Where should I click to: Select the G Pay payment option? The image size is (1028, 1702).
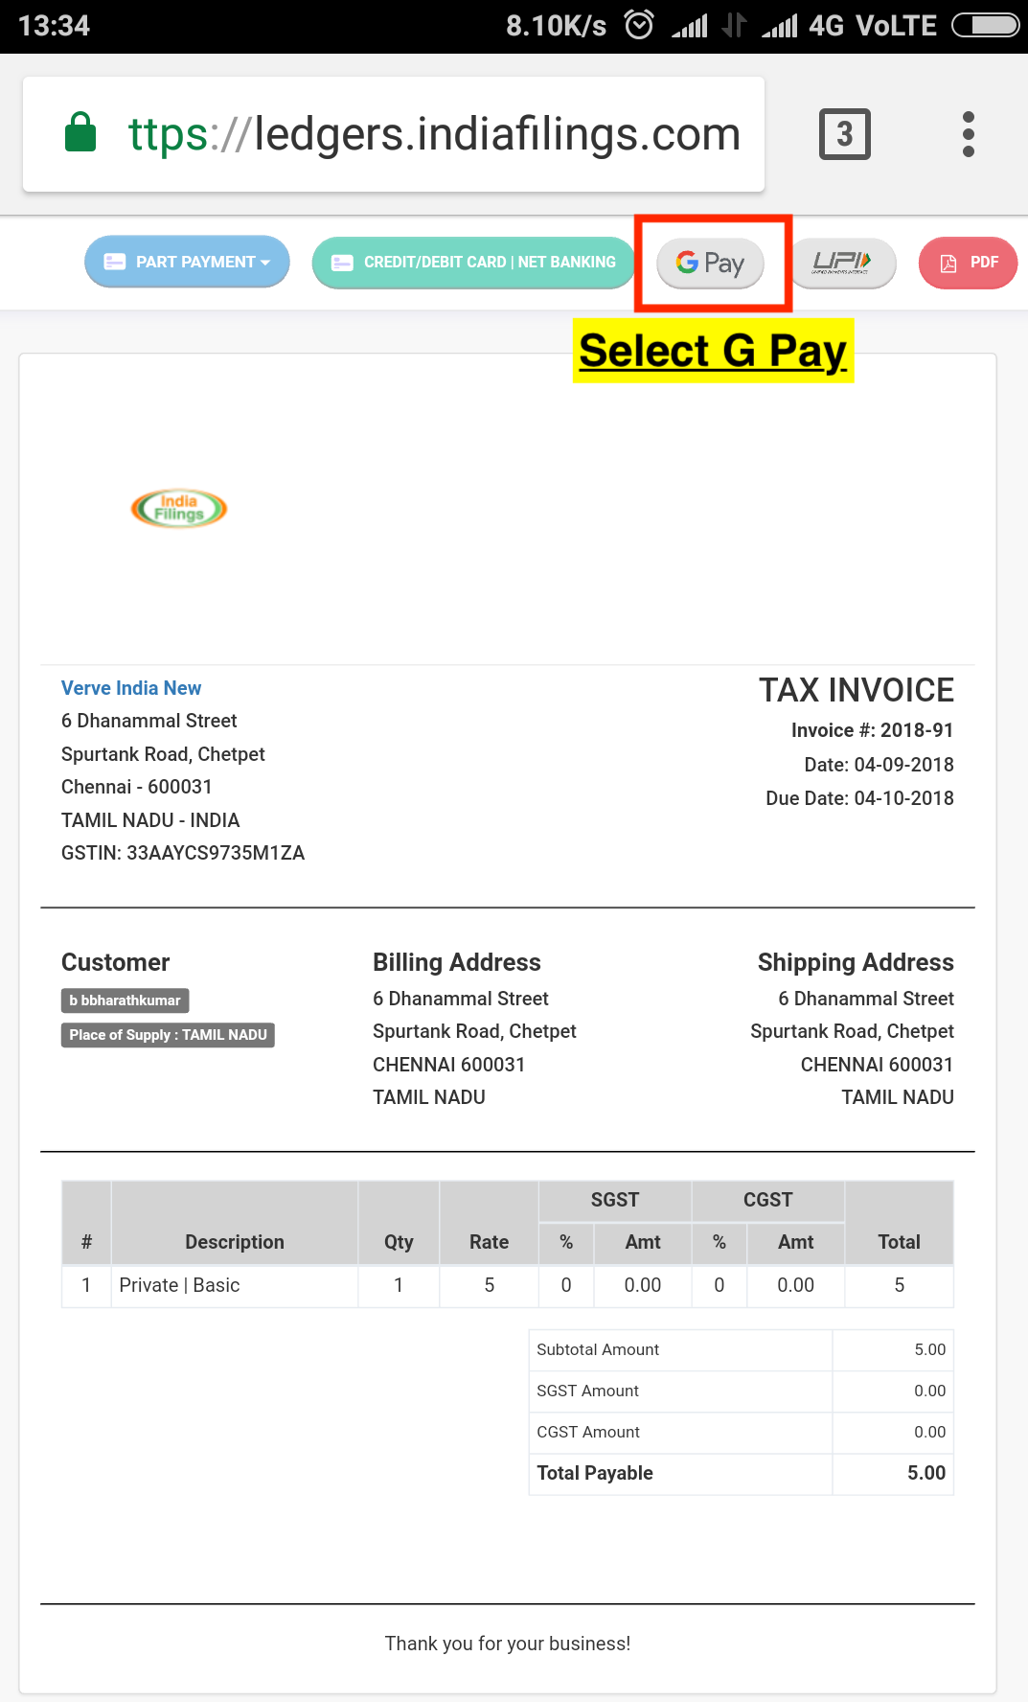[709, 263]
